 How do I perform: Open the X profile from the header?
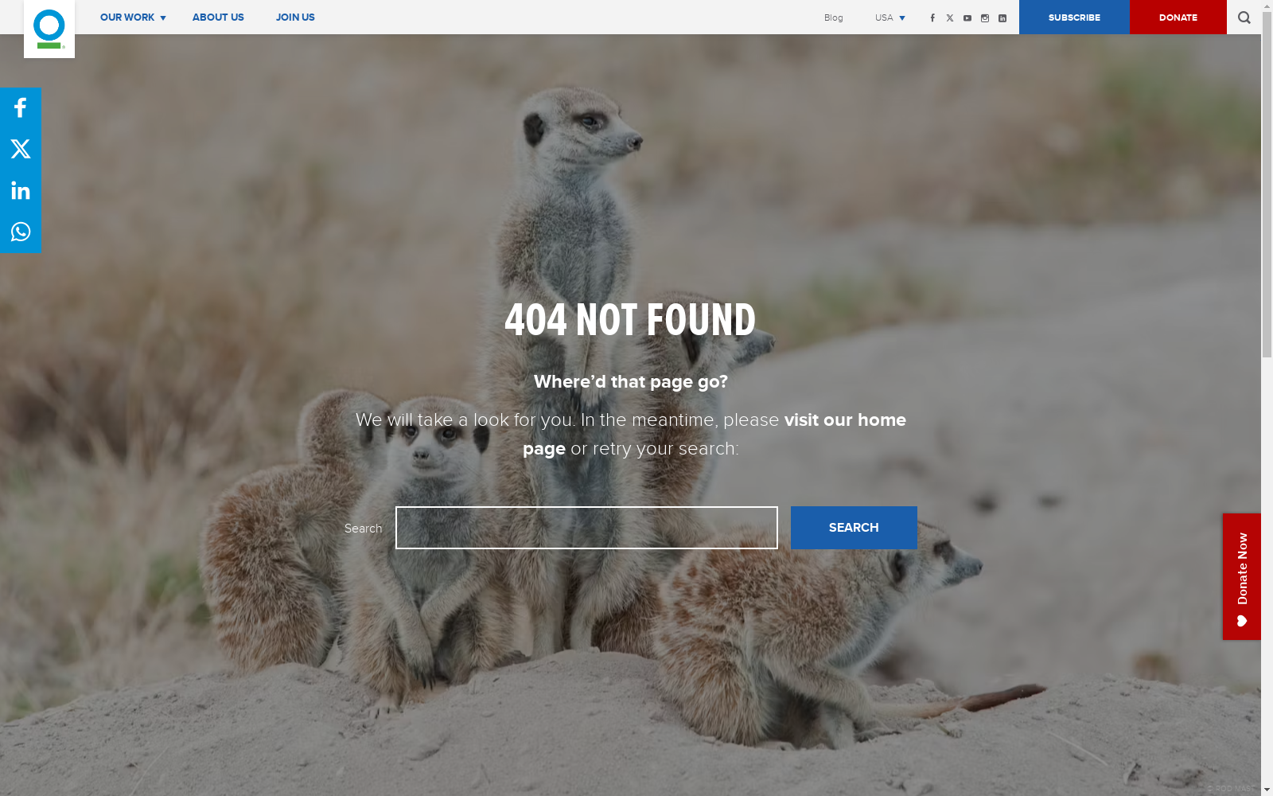950,18
